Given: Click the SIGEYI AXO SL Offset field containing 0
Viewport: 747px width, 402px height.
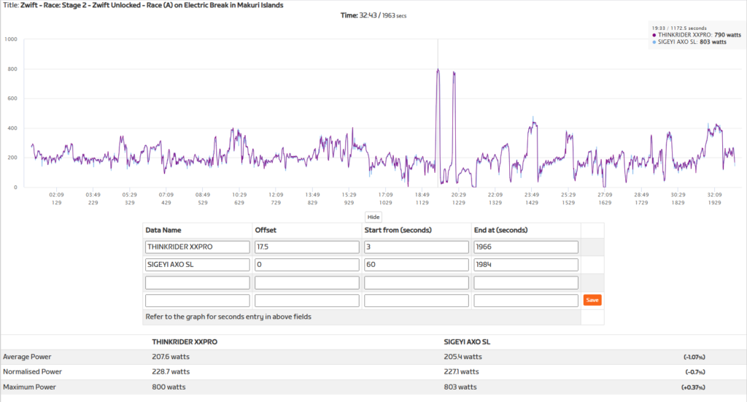Looking at the screenshot, I should click(x=306, y=265).
